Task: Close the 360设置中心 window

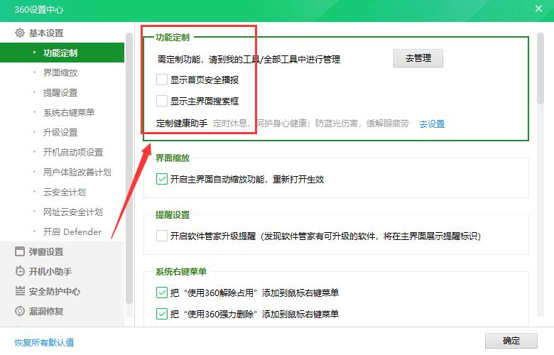Action: click(538, 9)
